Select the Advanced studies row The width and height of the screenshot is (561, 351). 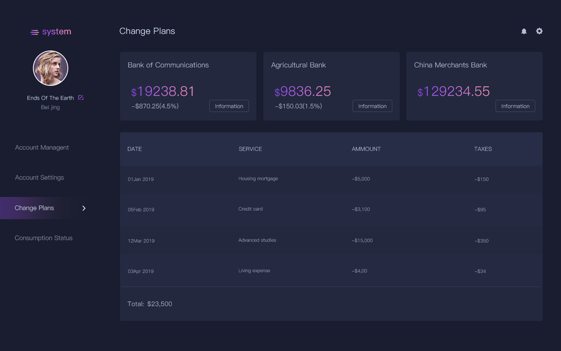[257, 240]
